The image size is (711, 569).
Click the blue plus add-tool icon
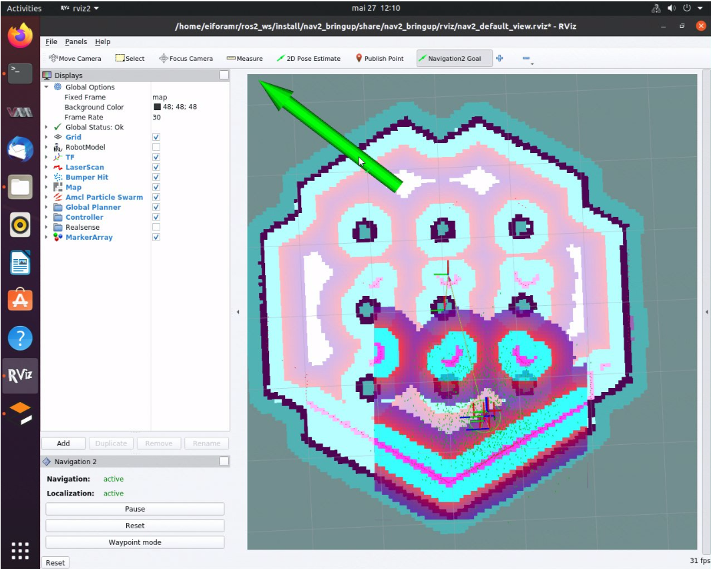pos(499,58)
